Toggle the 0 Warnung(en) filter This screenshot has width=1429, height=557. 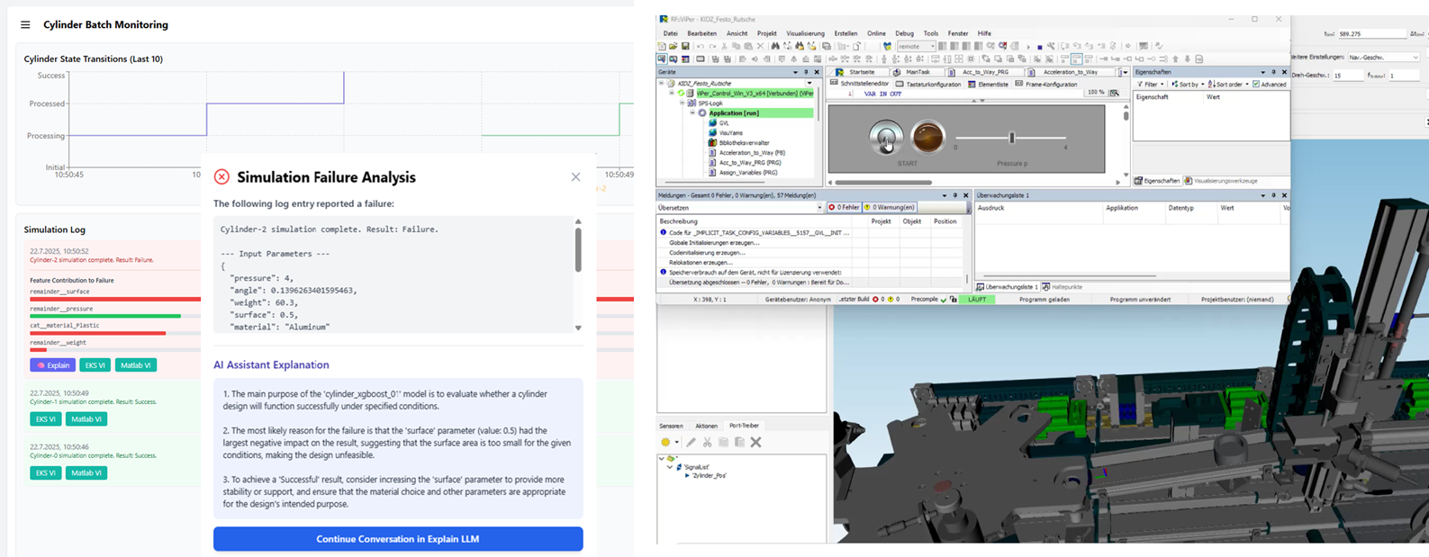point(889,207)
